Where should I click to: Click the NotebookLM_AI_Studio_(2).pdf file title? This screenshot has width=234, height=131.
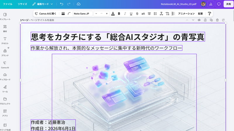point(178,4)
